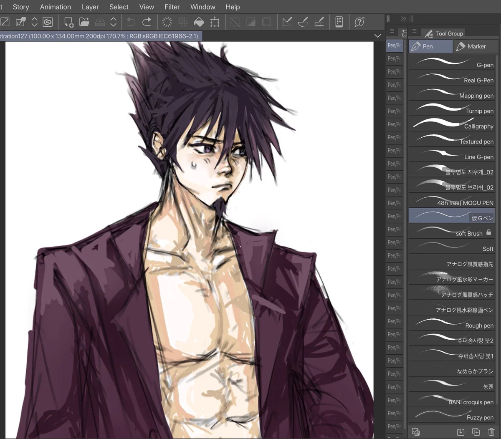Image resolution: width=501 pixels, height=439 pixels.
Task: Click the Invert selected area icon
Action: pyautogui.click(x=251, y=22)
